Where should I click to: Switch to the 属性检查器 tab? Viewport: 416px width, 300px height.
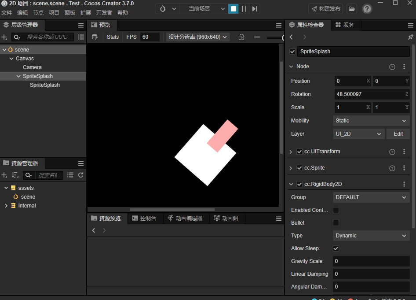307,25
